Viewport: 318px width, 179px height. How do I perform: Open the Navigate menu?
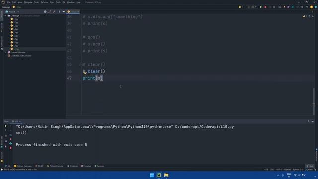click(28, 2)
